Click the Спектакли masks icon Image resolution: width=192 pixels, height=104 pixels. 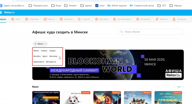tap(26, 19)
